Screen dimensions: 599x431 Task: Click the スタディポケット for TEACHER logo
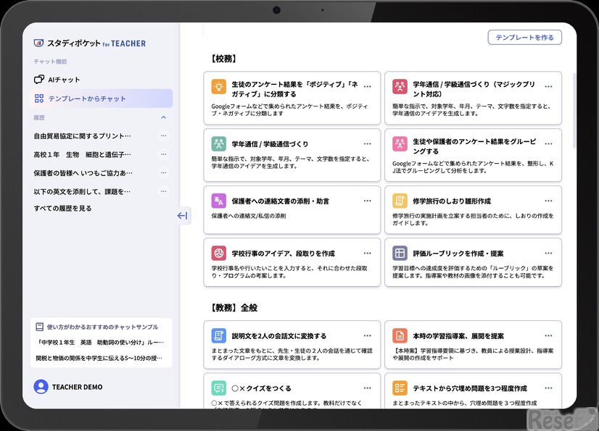pos(90,43)
